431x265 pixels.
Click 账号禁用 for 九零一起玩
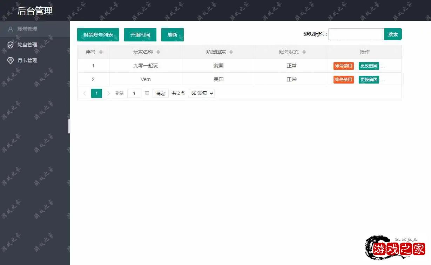point(344,66)
